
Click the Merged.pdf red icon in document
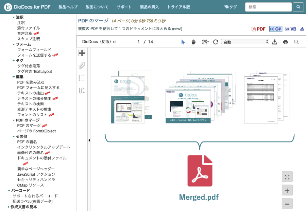tap(200, 171)
